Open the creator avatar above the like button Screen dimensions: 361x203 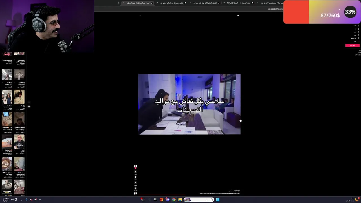coord(135,166)
